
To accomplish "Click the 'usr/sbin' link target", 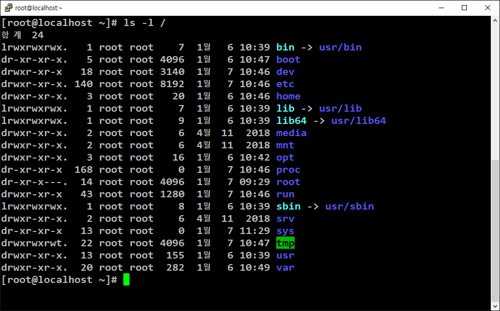I will click(x=350, y=206).
